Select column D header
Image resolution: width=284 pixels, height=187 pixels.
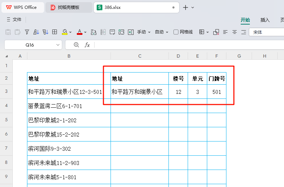click(178, 56)
